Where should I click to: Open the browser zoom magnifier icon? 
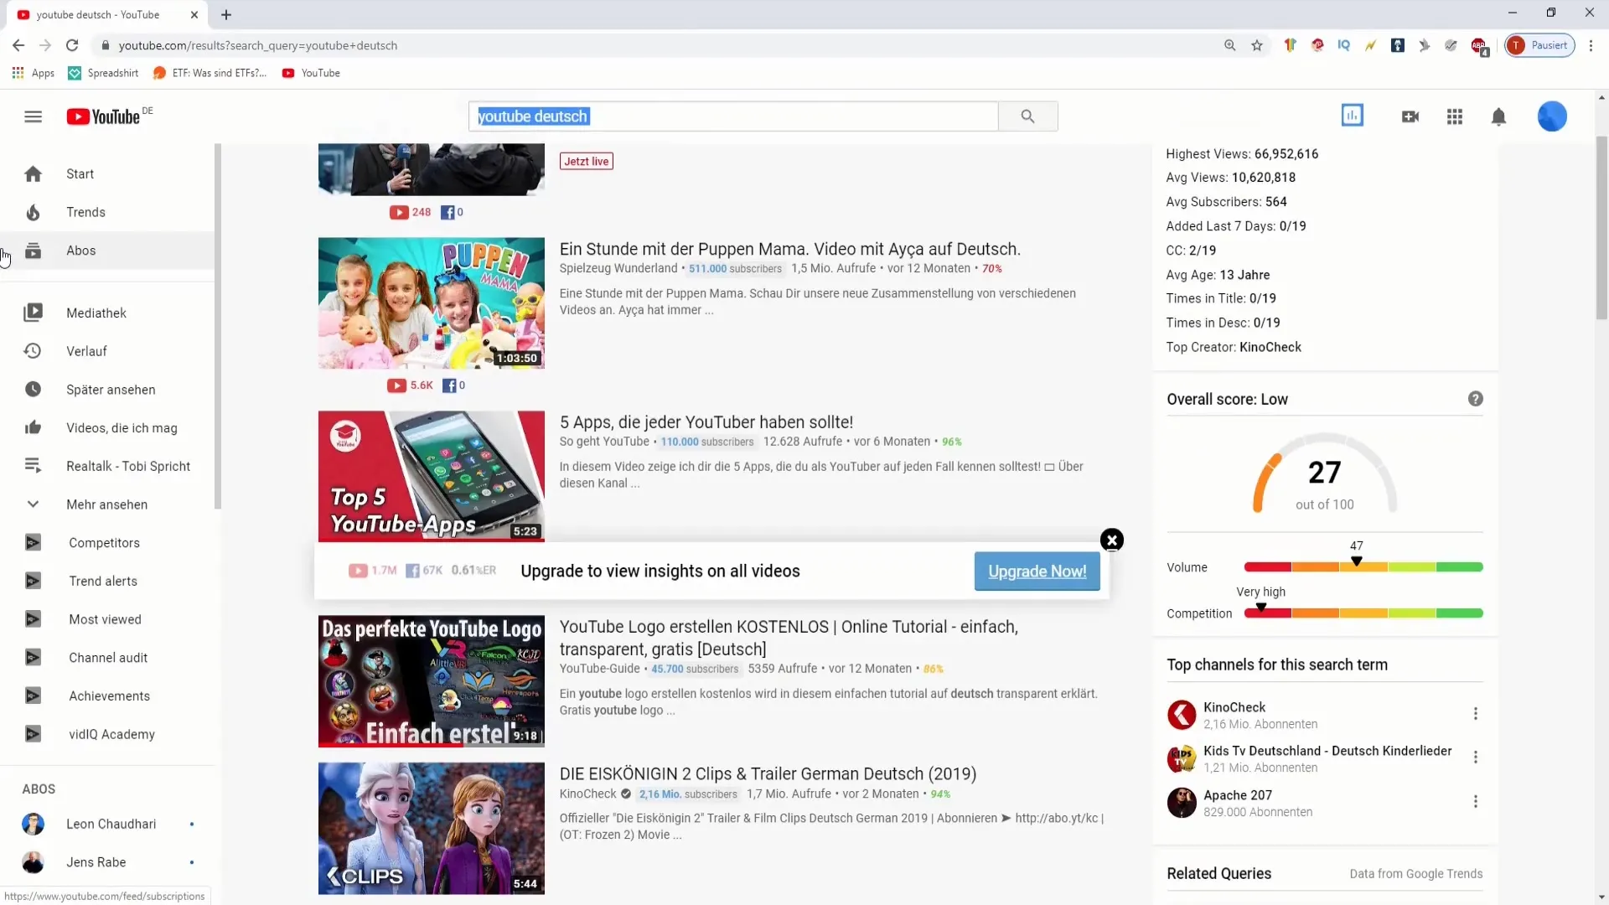[x=1229, y=45]
